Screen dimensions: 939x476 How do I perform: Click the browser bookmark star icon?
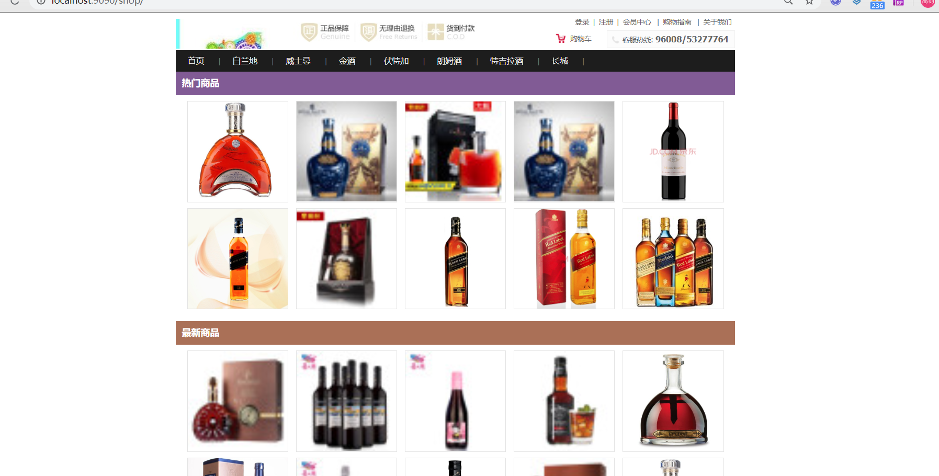pos(809,2)
